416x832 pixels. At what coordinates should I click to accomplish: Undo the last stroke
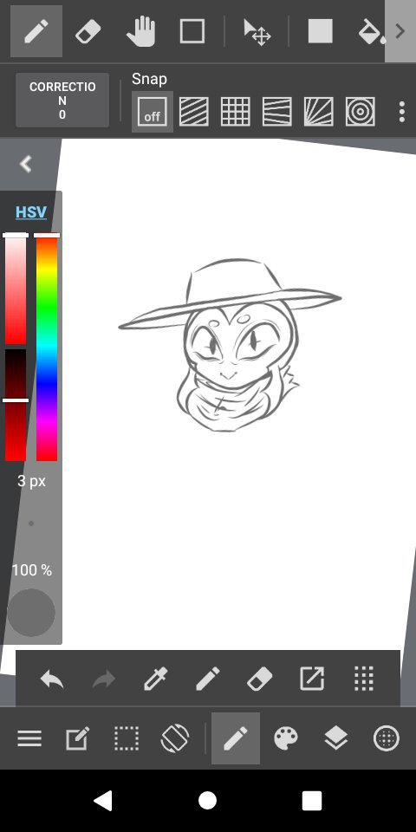click(x=52, y=679)
